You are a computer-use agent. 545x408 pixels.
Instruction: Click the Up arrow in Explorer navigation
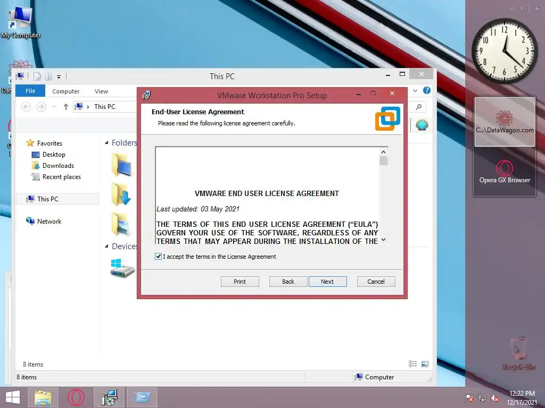pos(65,106)
